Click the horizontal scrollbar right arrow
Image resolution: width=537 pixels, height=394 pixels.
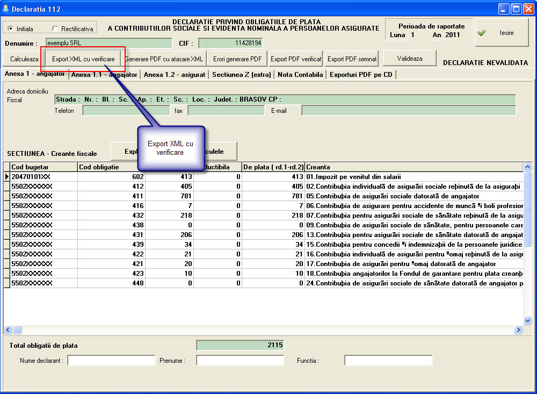click(518, 329)
